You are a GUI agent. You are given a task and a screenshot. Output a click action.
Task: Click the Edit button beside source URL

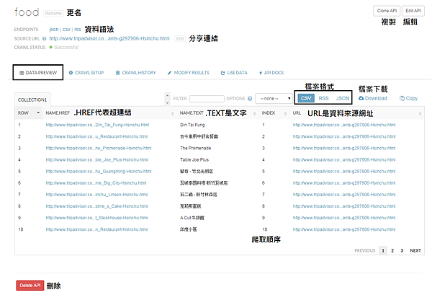tap(180, 39)
